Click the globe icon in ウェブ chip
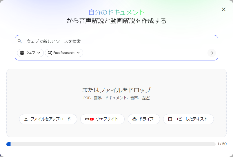This screenshot has height=157, width=233. pos(22,53)
